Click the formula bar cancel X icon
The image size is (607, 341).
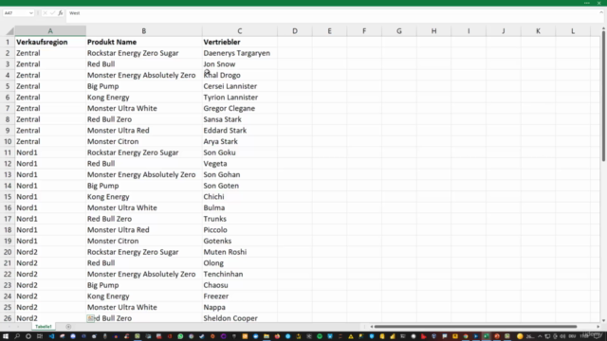(45, 13)
